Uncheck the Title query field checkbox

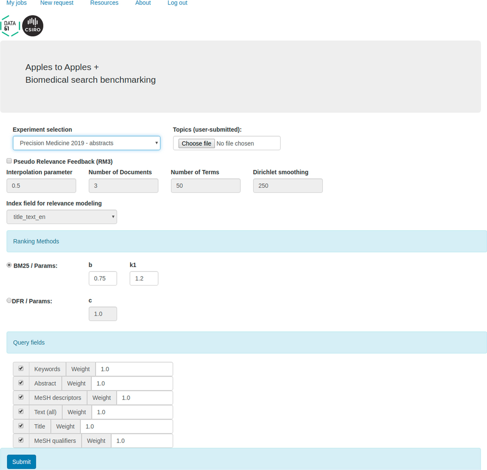21,426
